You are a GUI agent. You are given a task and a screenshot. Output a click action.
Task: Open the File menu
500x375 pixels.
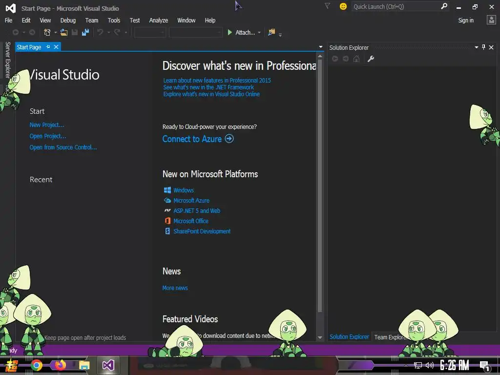coord(9,20)
